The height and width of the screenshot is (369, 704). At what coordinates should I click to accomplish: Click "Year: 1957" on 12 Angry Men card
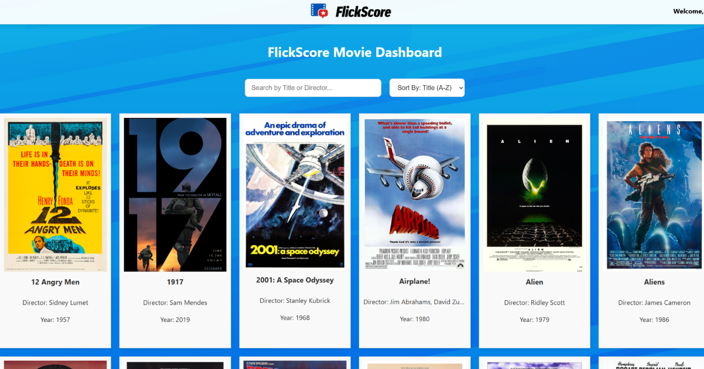click(x=55, y=320)
